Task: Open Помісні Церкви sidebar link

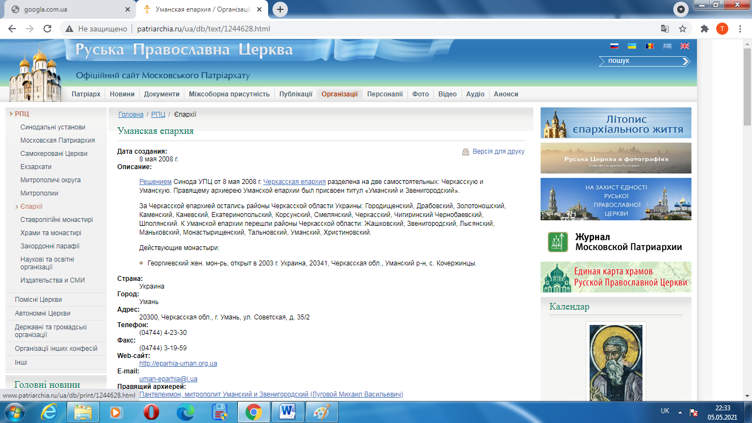Action: [39, 300]
